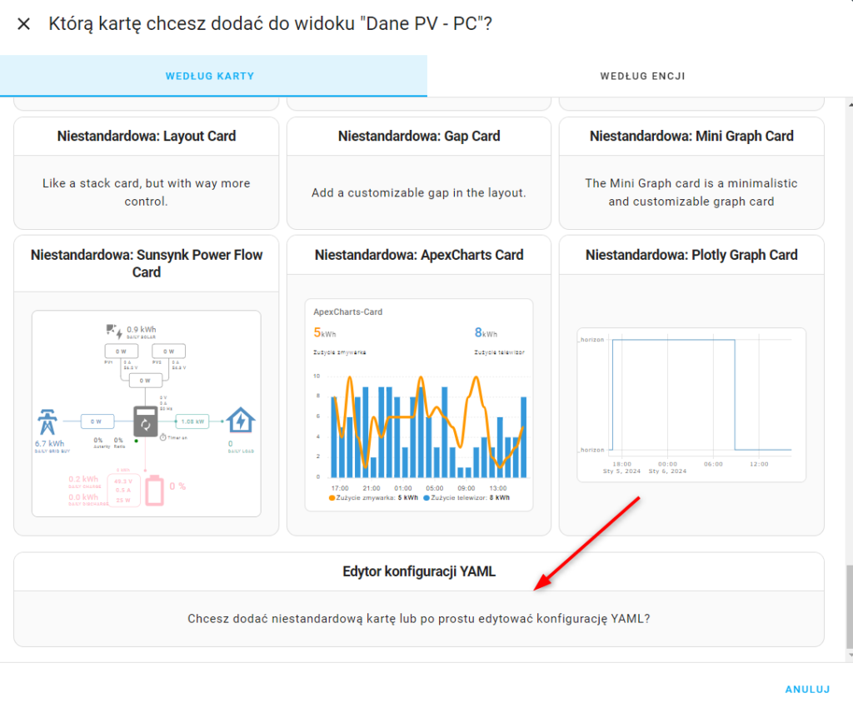Choose the Niestandardowa: Plotly Graph Card title
The width and height of the screenshot is (853, 703).
pos(691,255)
